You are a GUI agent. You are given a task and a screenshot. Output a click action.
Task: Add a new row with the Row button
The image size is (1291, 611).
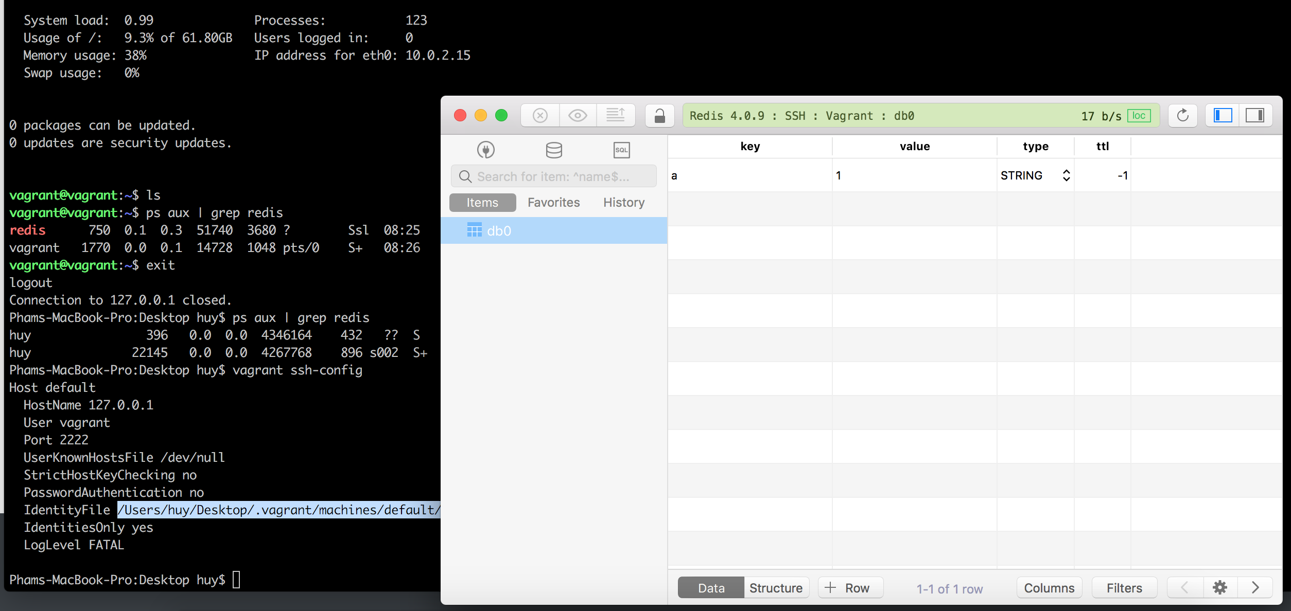click(850, 587)
